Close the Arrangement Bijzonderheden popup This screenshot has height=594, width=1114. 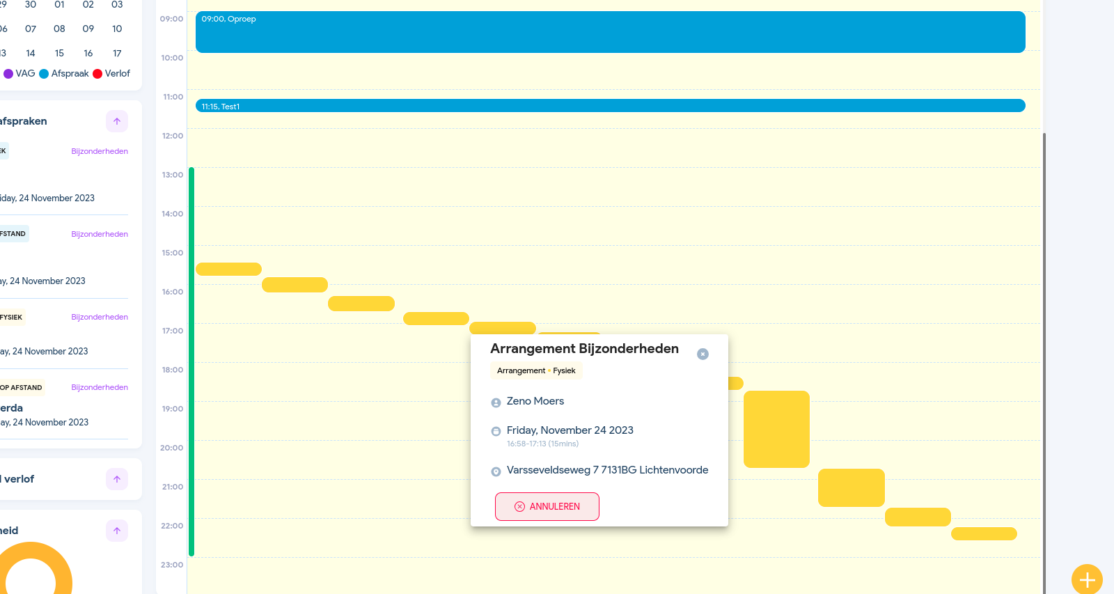(703, 354)
